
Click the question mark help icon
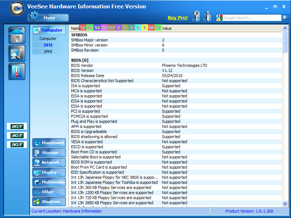[196, 16]
